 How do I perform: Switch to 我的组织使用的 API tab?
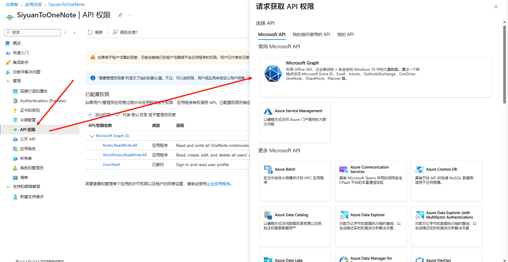coord(311,34)
